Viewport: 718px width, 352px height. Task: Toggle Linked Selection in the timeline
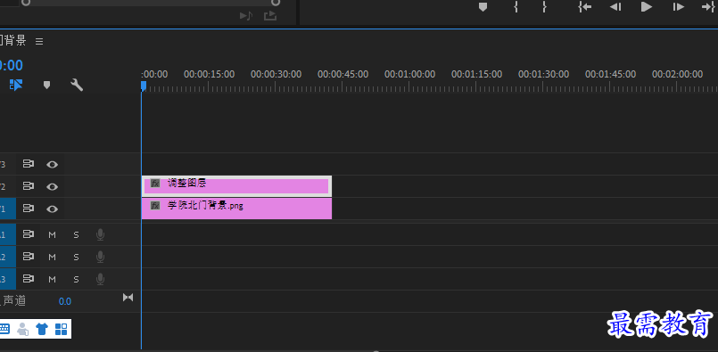pyautogui.click(x=16, y=85)
